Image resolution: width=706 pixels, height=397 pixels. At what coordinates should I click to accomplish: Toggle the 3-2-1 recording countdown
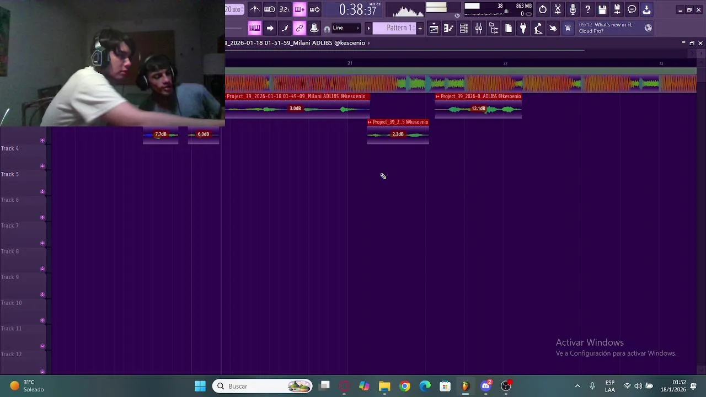click(x=285, y=9)
